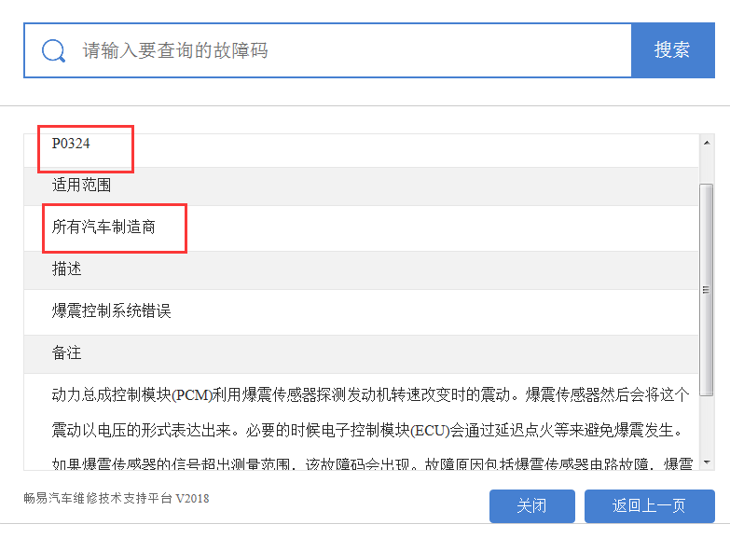Click the 爆震控制系统错误 description
730x538 pixels.
(112, 311)
